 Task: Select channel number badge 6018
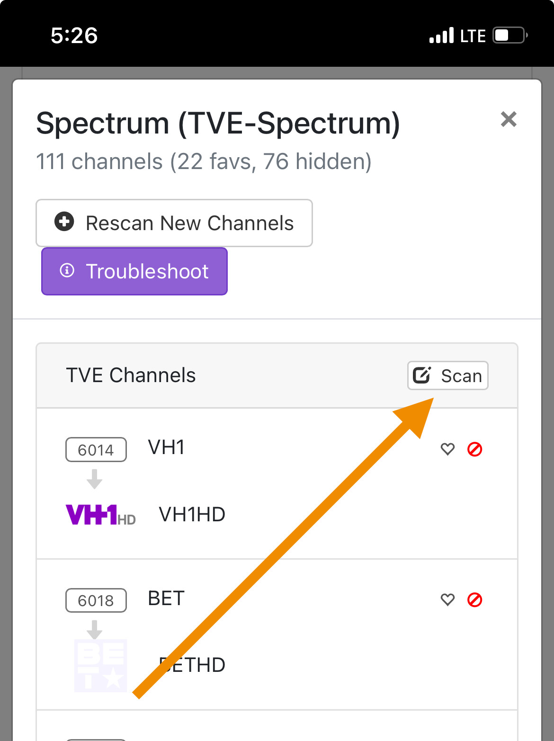(96, 600)
